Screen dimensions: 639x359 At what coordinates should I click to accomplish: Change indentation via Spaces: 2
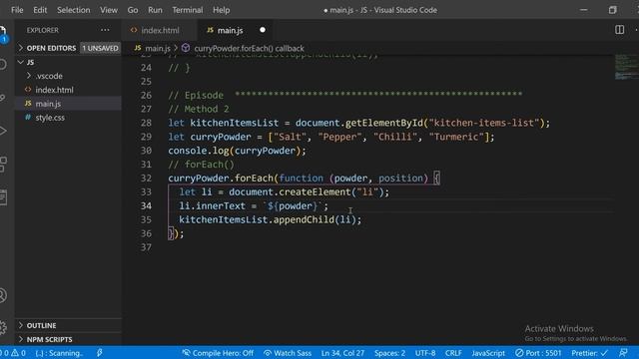[390, 353]
